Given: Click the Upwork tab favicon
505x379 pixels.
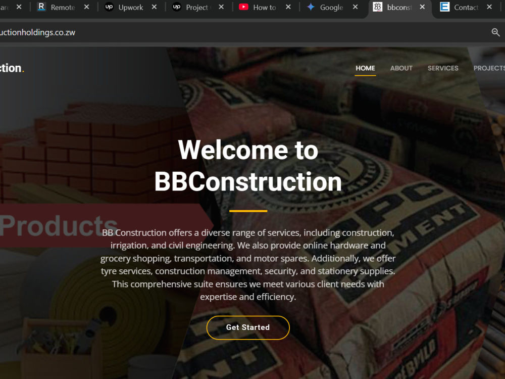Looking at the screenshot, I should 109,7.
